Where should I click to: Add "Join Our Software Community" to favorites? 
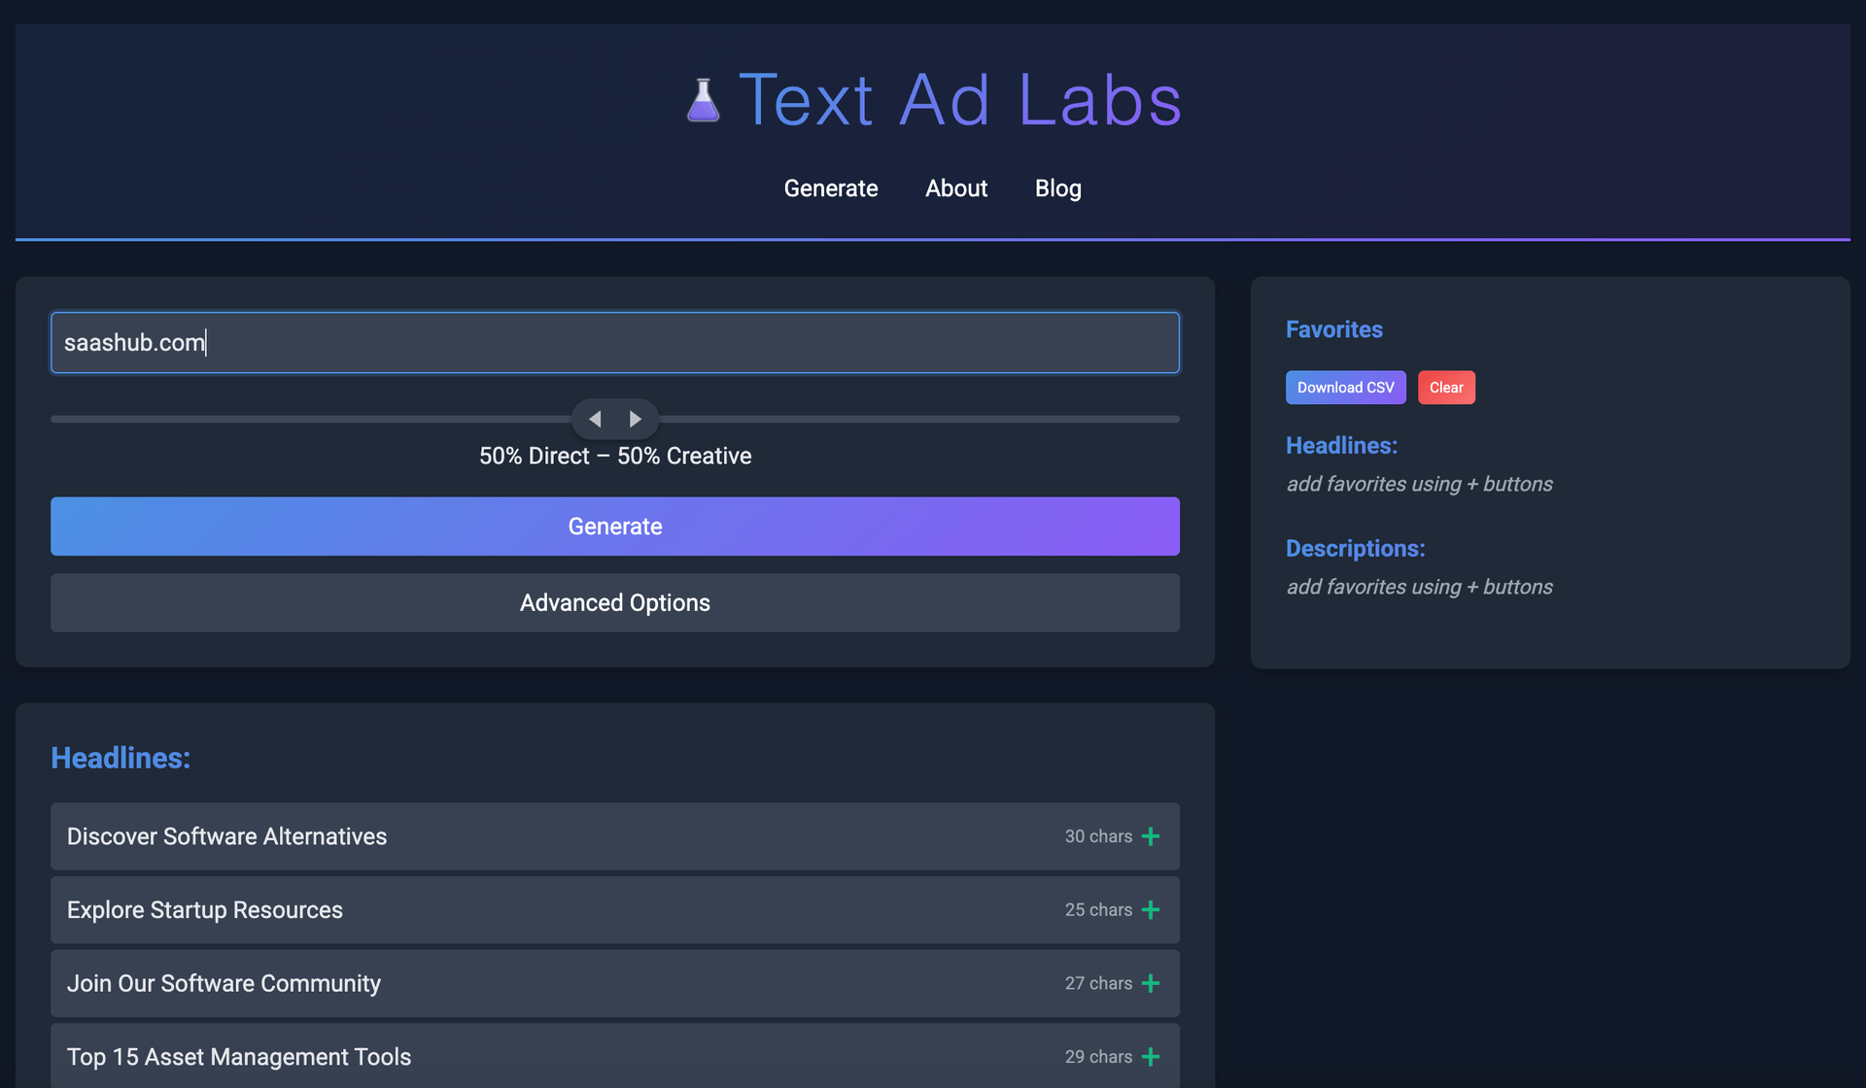[1151, 983]
